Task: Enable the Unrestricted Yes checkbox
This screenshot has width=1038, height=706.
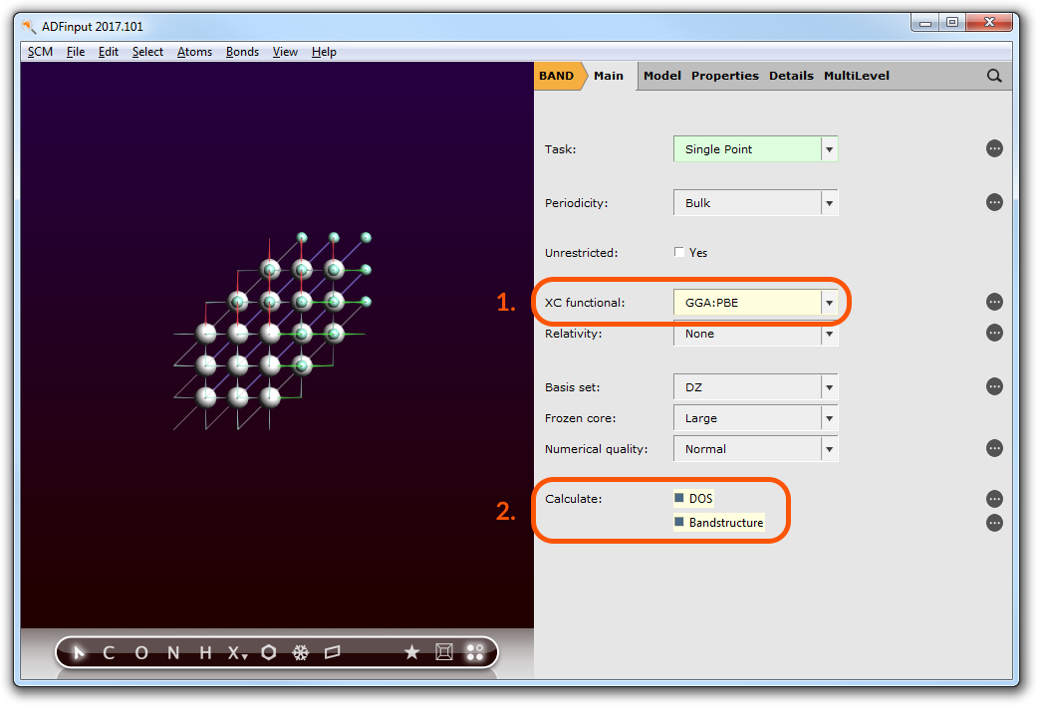Action: click(679, 253)
